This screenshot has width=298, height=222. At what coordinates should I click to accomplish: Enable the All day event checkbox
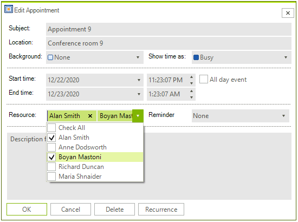204,79
